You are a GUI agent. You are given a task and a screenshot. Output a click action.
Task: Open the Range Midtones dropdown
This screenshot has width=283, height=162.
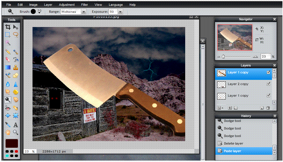[x=84, y=12]
